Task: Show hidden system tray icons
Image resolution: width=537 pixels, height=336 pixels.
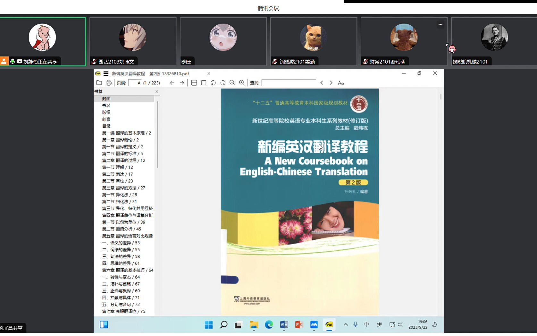Action: click(346, 325)
